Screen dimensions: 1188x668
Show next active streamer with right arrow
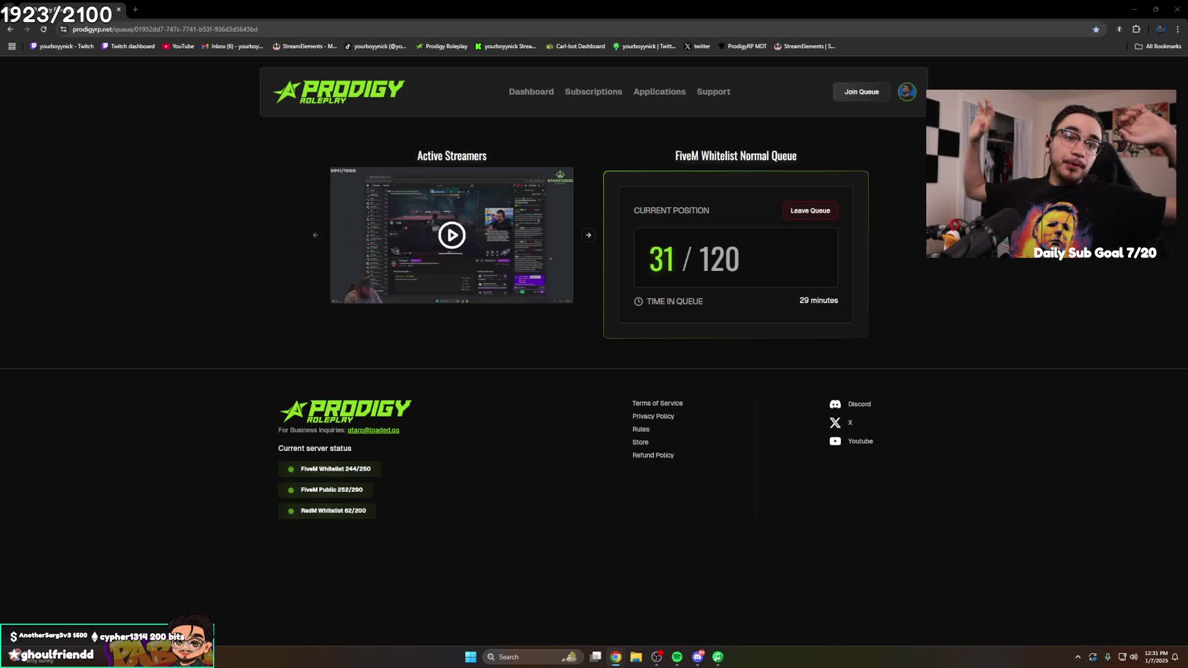pos(588,235)
